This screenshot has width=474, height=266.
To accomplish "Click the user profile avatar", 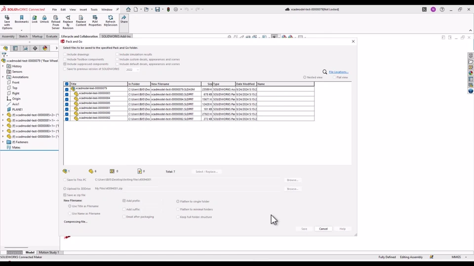I will point(433,9).
